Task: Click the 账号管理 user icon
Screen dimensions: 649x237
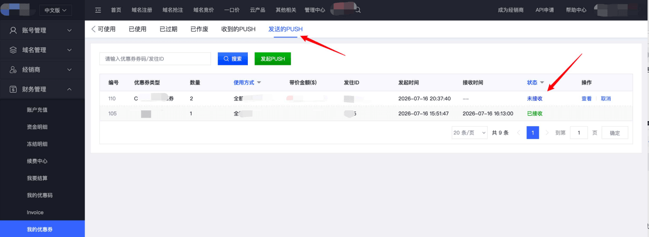Action: point(13,30)
